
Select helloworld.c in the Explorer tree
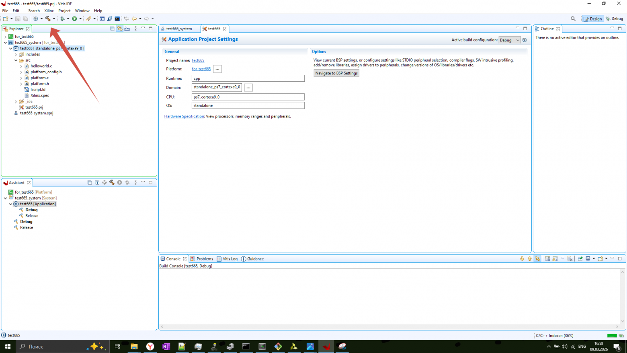point(41,66)
